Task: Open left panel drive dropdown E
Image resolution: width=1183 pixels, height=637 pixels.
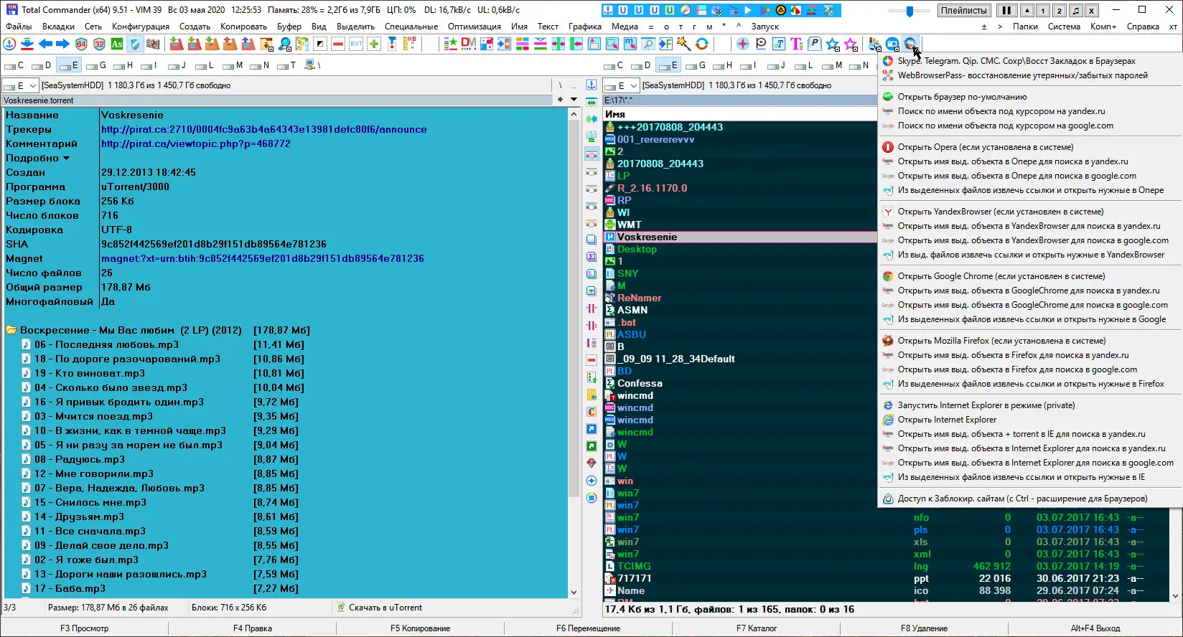Action: tap(20, 85)
